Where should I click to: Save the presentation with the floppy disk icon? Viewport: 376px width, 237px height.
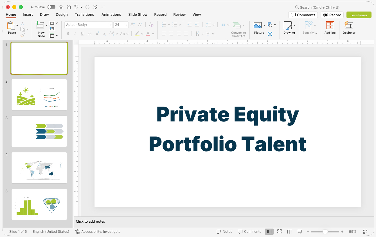[x=69, y=7]
